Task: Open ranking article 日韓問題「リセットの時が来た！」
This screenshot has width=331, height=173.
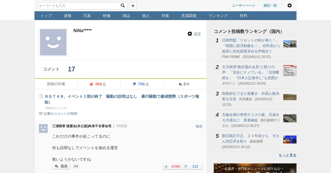Action: click(x=251, y=46)
